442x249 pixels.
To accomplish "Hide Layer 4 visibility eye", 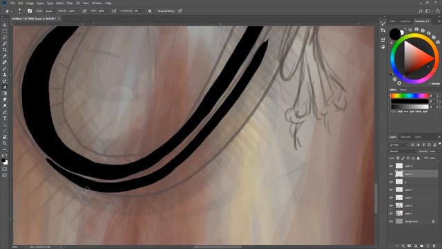I will [391, 190].
